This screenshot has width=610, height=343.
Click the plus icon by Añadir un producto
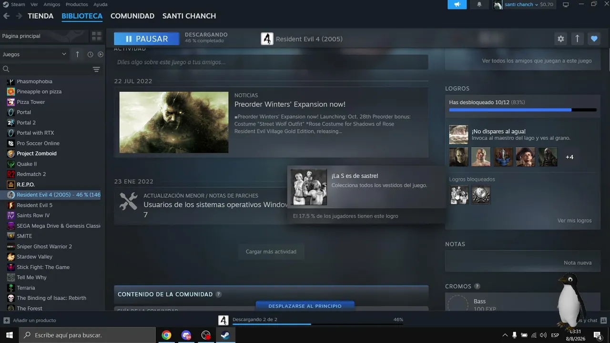pos(7,320)
